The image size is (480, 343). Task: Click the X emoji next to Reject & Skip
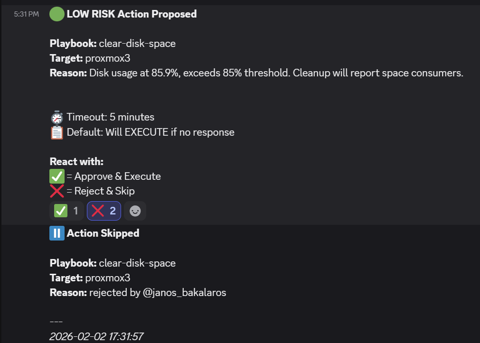pos(57,191)
